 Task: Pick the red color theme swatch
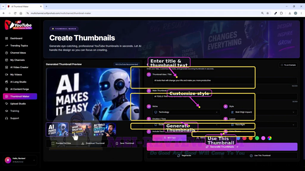245,138
